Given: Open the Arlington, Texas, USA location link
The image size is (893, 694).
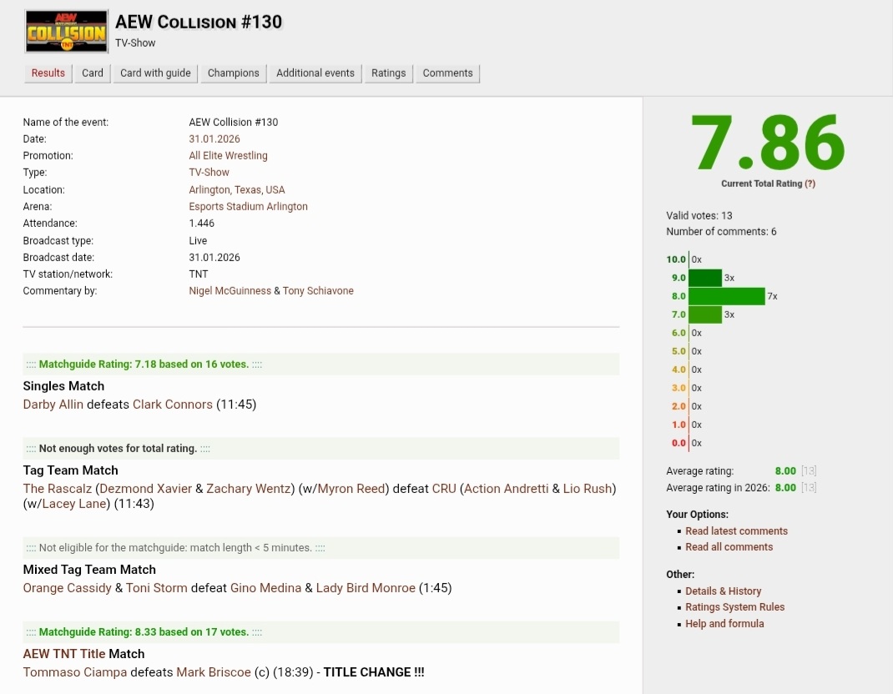Looking at the screenshot, I should pos(237,189).
